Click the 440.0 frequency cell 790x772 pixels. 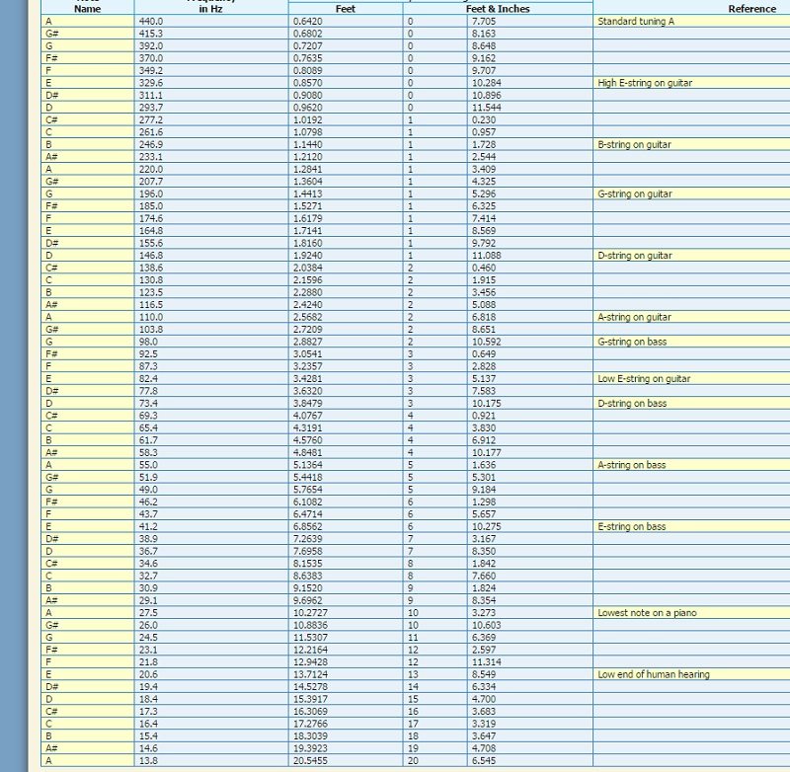click(211, 21)
